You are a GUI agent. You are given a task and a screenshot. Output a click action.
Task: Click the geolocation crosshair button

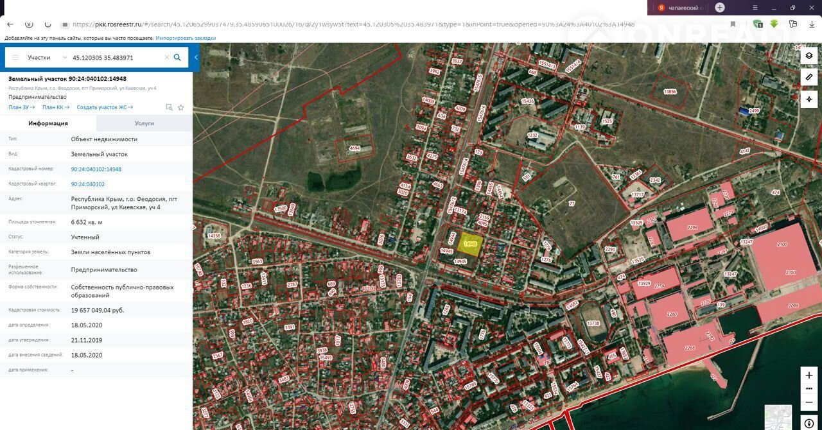pos(809,99)
